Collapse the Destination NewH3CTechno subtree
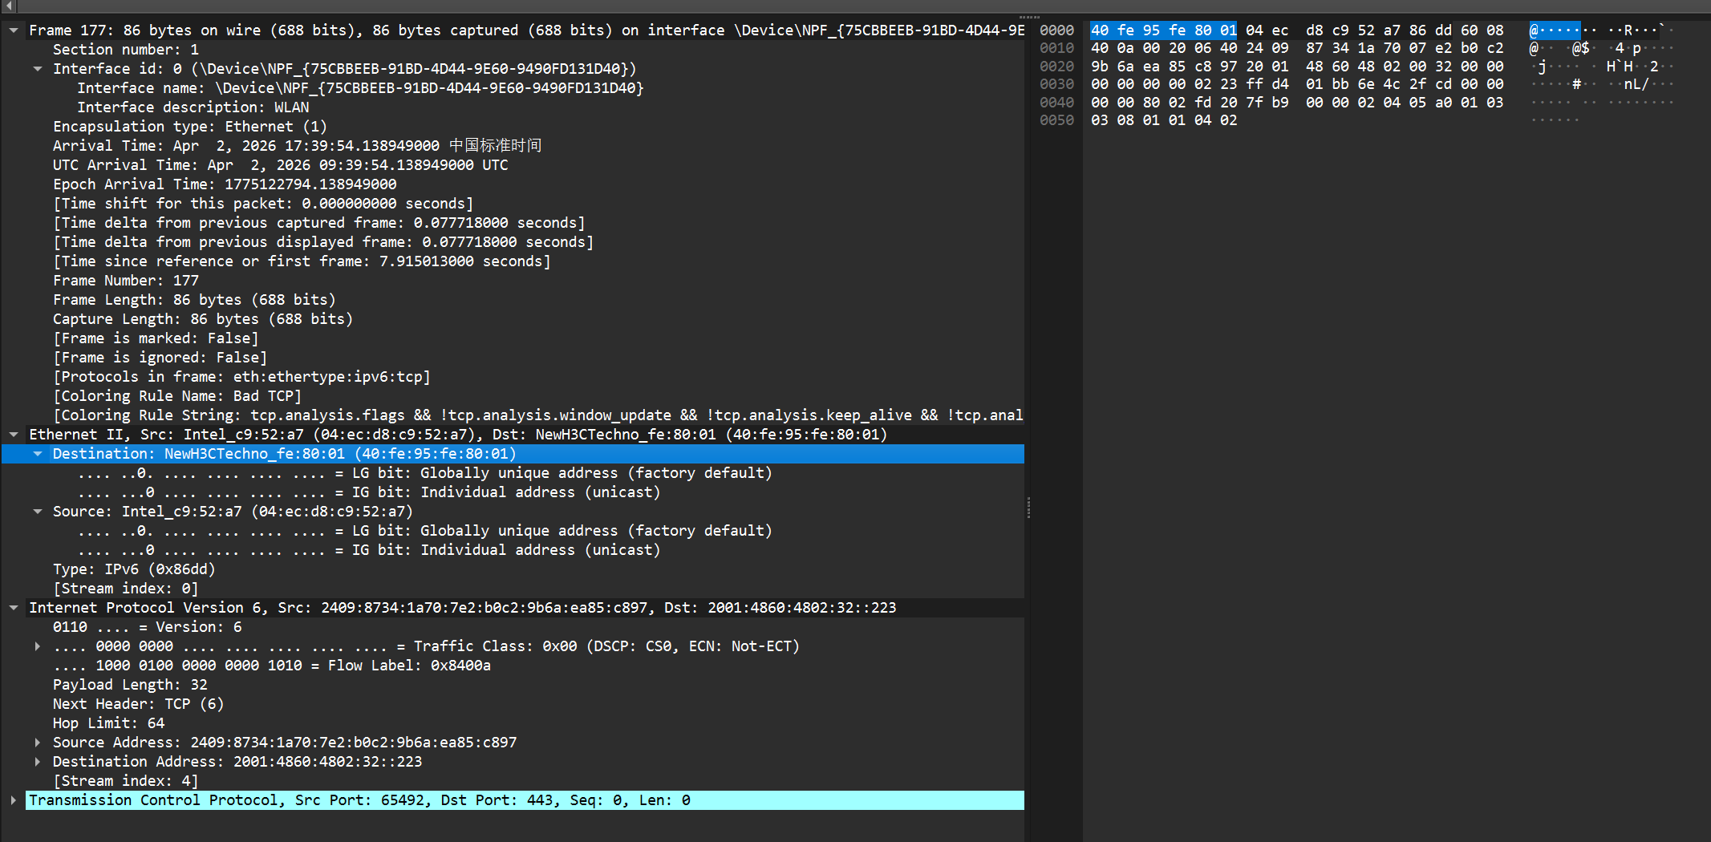Screen dimensions: 1711x842 (38, 454)
